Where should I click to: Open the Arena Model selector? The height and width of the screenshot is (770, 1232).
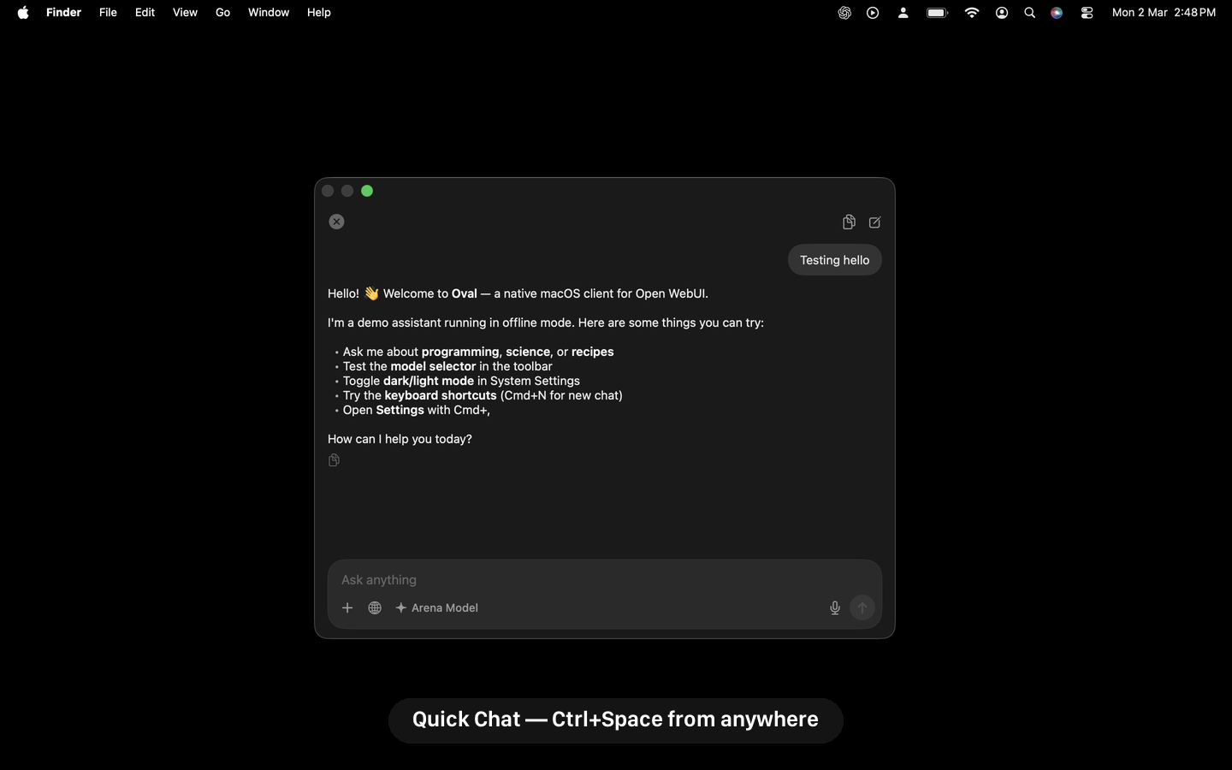tap(437, 608)
